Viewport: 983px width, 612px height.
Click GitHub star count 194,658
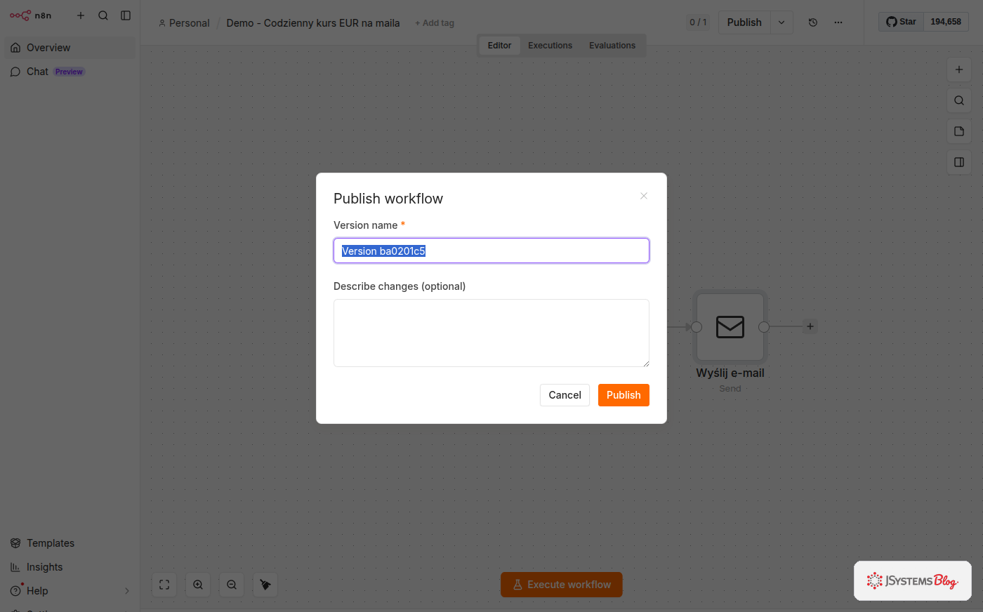(x=946, y=22)
